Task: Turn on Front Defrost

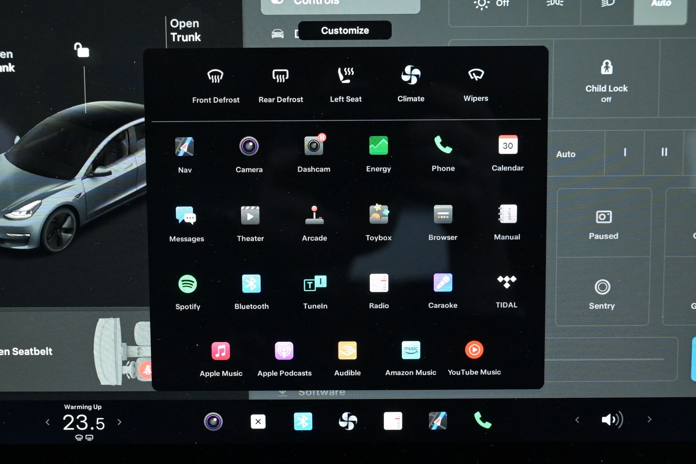Action: click(x=215, y=86)
